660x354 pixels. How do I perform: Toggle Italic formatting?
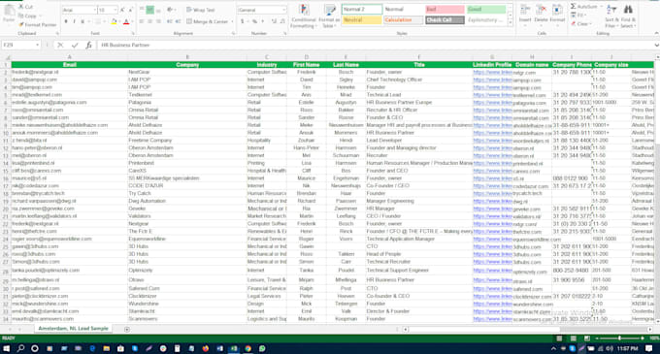[x=74, y=21]
